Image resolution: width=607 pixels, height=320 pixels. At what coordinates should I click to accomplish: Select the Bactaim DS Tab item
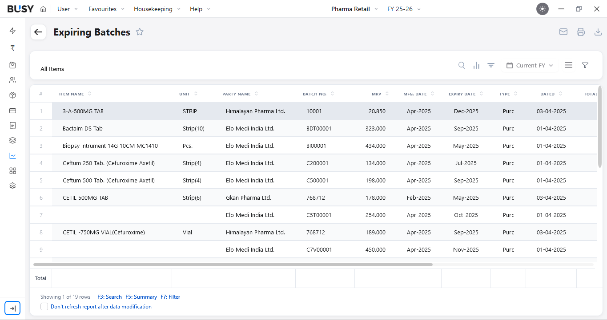coord(83,128)
